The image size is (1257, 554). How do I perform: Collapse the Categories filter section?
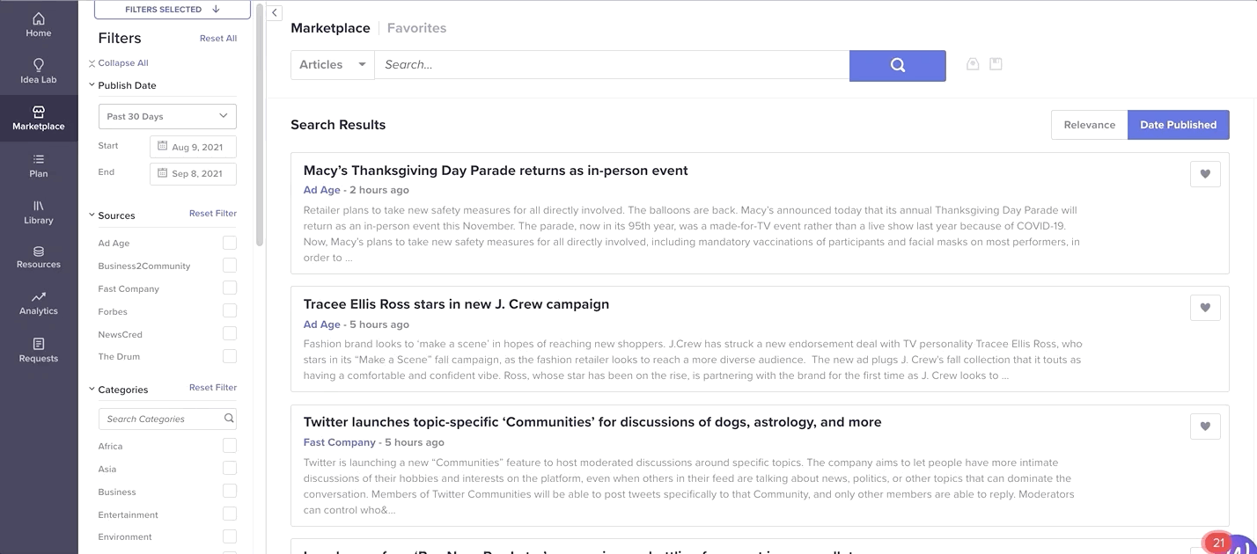pyautogui.click(x=92, y=390)
